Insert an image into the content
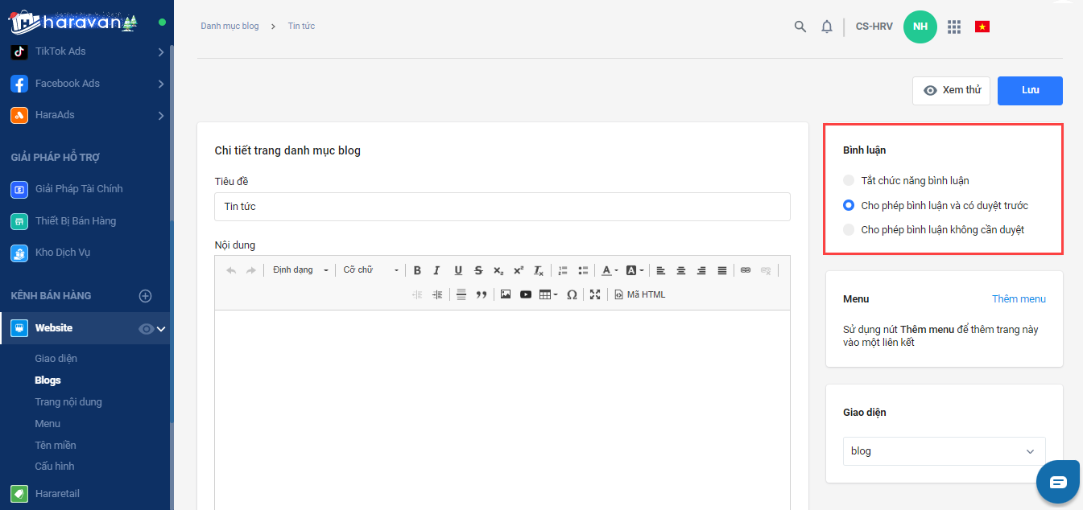 pyautogui.click(x=506, y=294)
